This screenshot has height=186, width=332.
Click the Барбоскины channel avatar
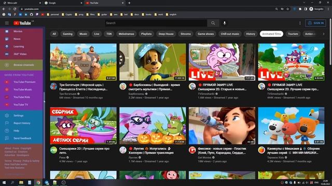[x=123, y=86]
